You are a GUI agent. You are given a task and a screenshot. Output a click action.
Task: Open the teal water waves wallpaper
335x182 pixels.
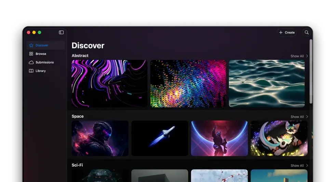click(x=267, y=83)
